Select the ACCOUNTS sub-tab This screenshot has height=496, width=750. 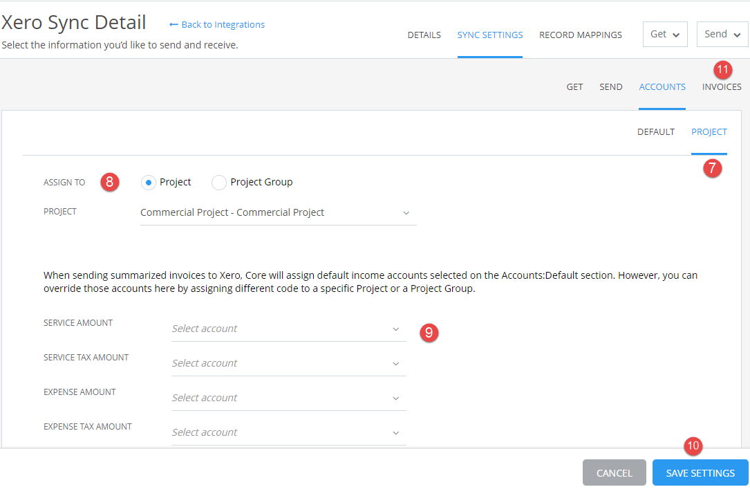click(x=662, y=86)
